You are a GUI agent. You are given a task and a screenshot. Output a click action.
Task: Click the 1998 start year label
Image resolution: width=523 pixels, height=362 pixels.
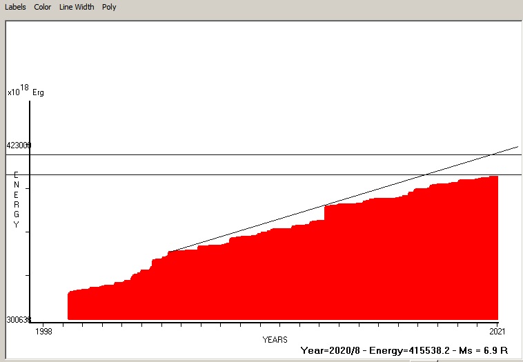click(x=43, y=332)
